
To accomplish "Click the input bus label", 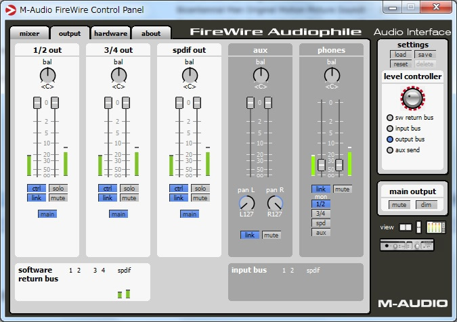I will click(x=249, y=270).
